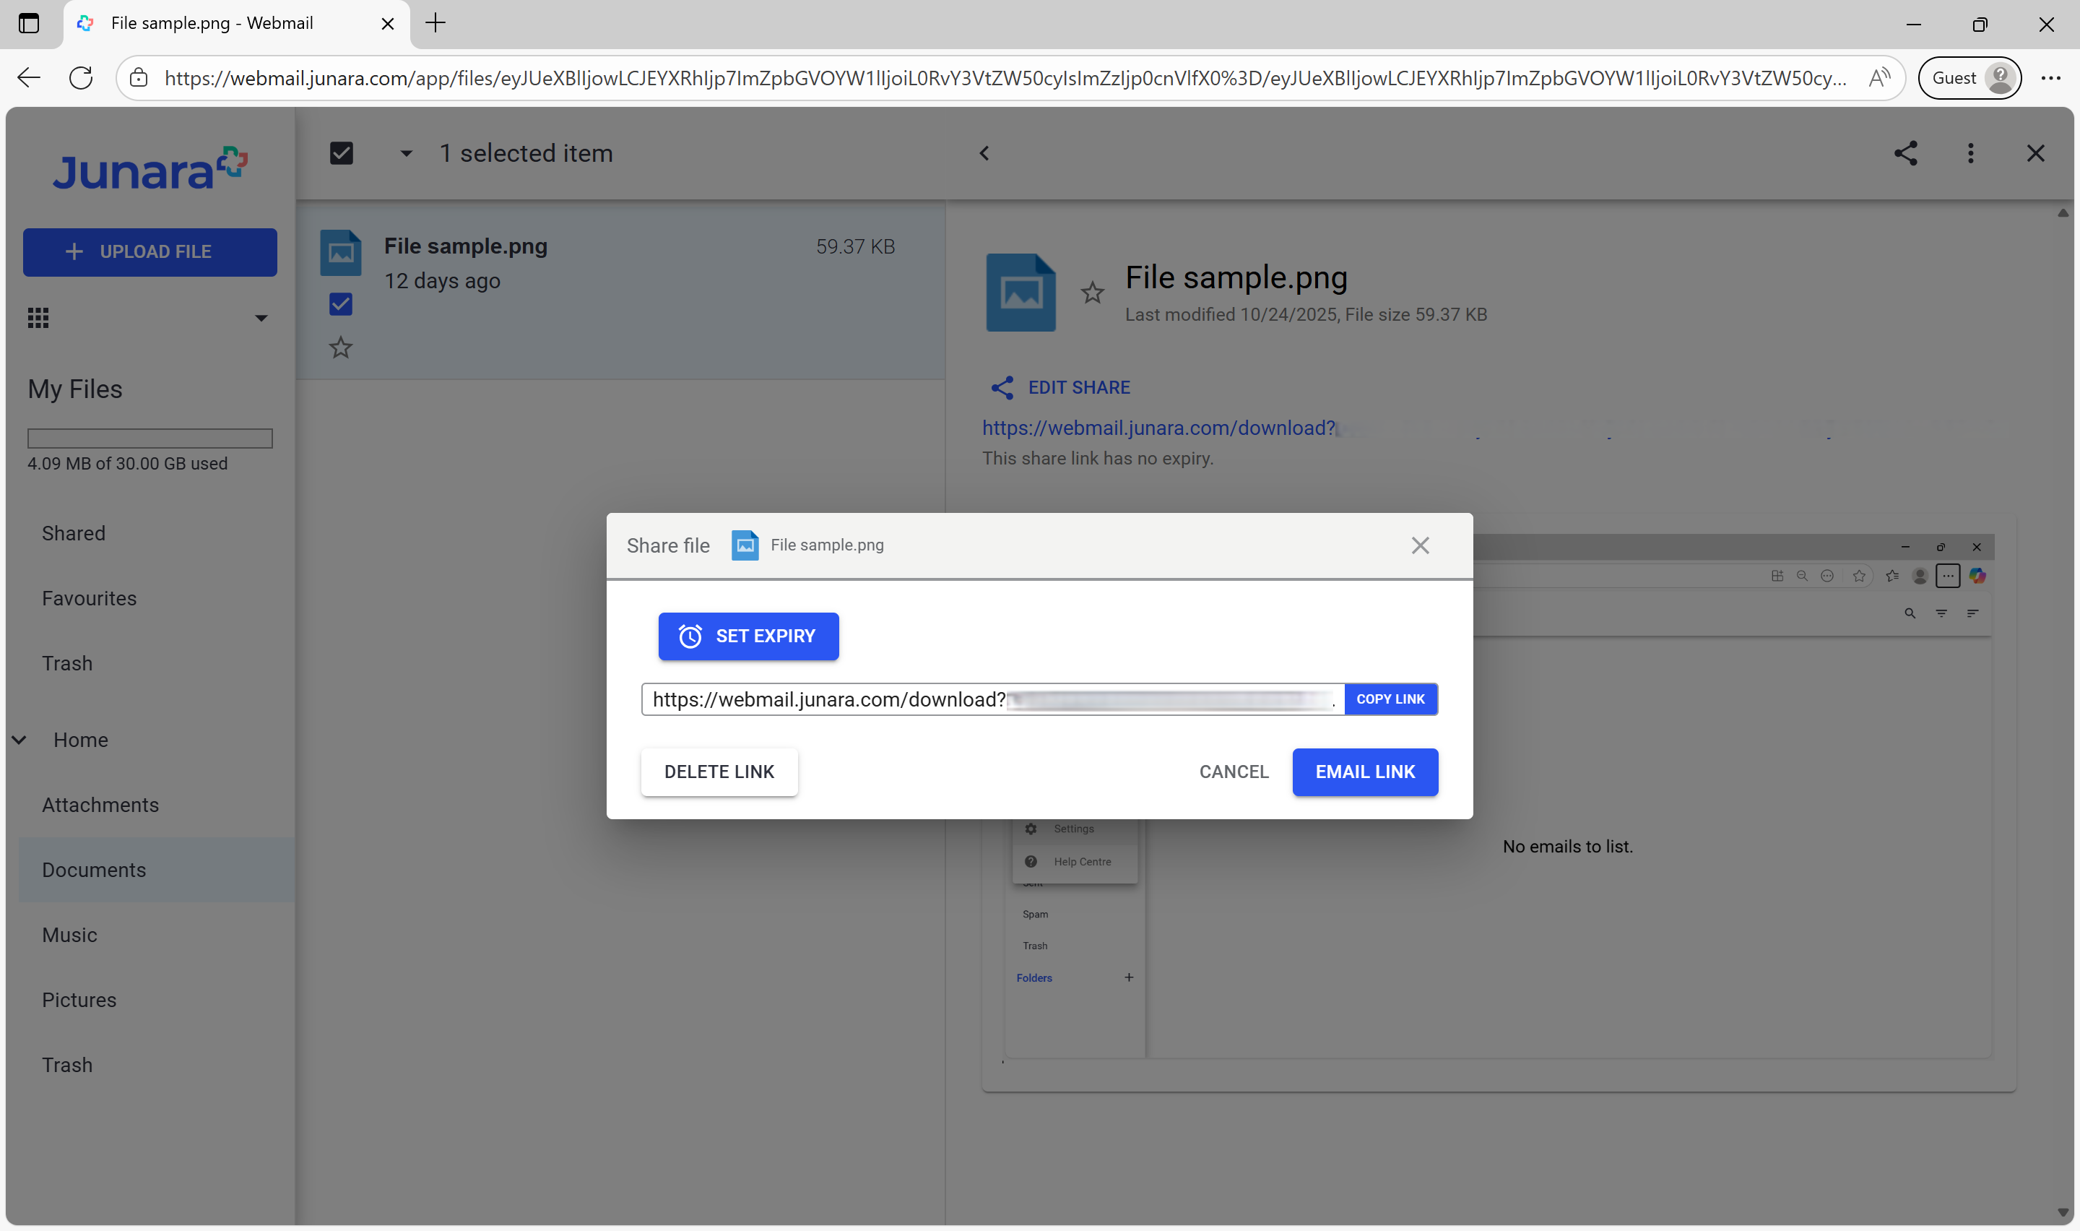Image resolution: width=2080 pixels, height=1231 pixels.
Task: Toggle the select-all checkbox in toolbar
Action: 342,153
